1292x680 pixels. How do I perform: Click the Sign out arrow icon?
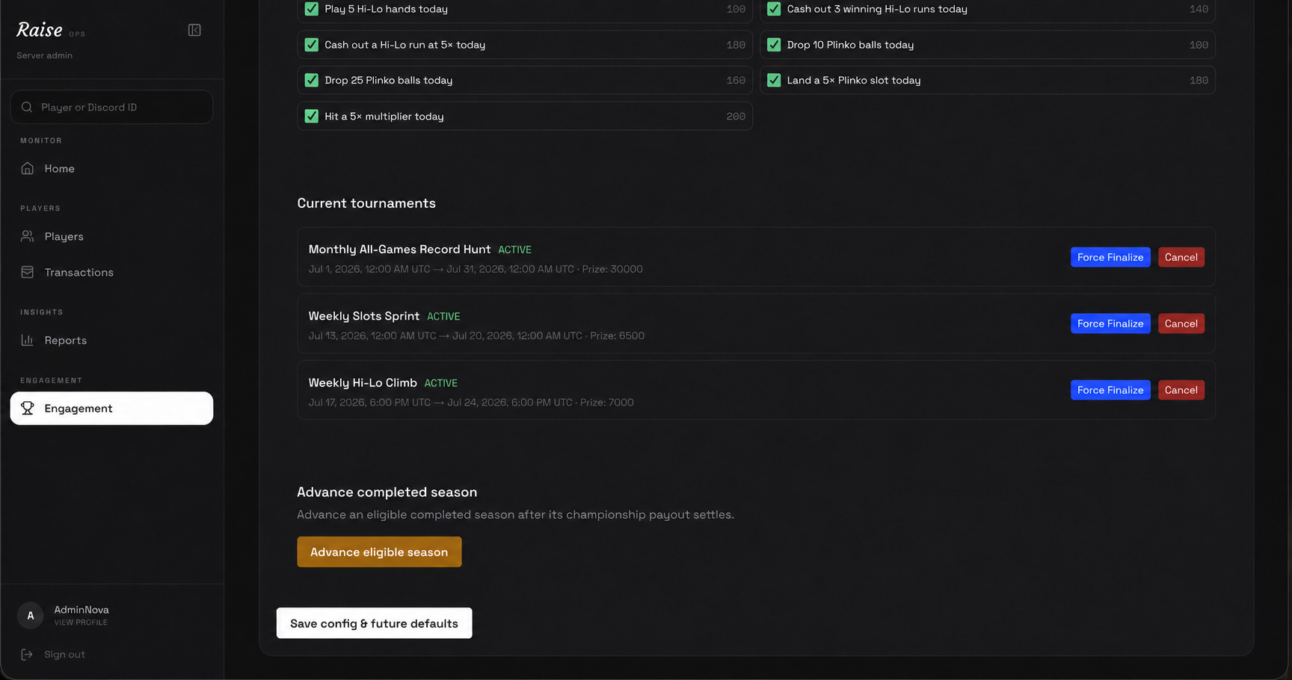point(27,655)
